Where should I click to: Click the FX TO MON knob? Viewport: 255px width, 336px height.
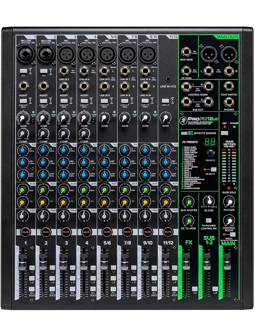(x=188, y=221)
